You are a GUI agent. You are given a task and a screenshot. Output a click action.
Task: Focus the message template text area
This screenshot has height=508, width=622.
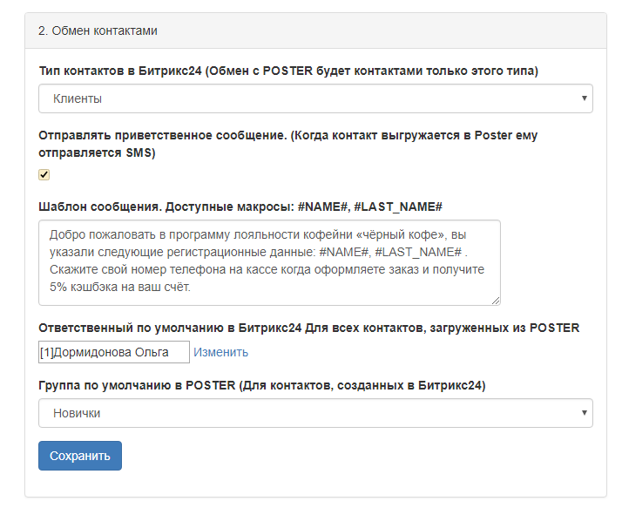[x=269, y=263]
